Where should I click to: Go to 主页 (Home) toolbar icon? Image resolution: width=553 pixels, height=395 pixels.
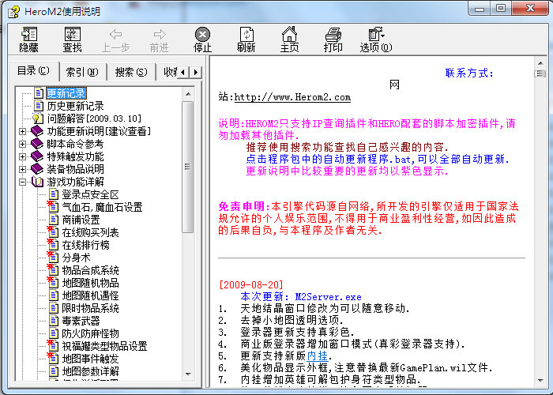[x=290, y=39]
